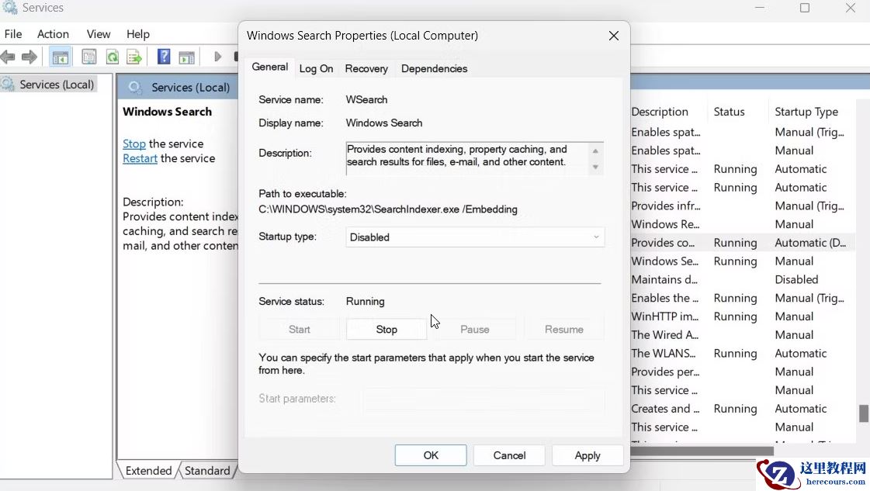
Task: Refresh the services list with toolbar icon
Action: 111,56
